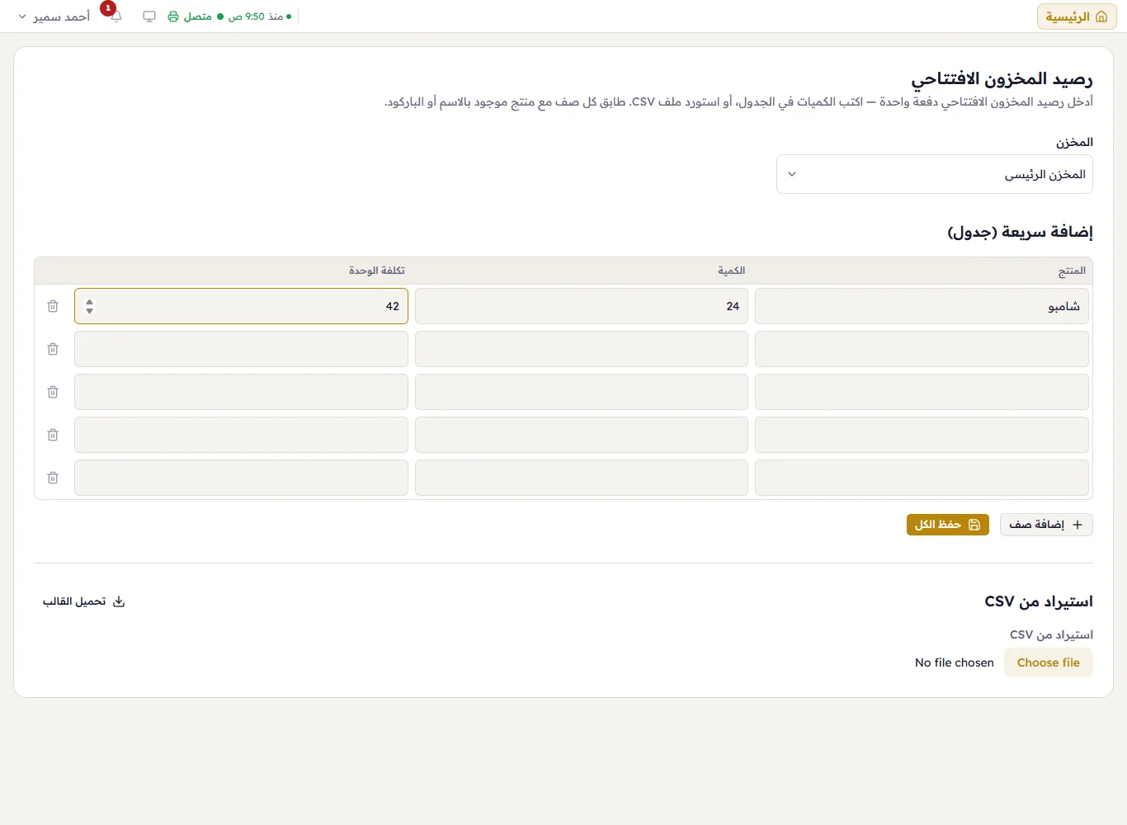Click the second row unit cost field

[x=241, y=349]
